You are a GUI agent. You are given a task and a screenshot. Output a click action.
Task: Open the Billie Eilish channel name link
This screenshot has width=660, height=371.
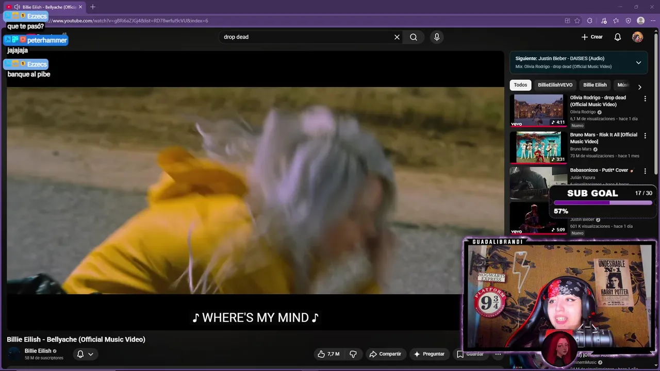[x=38, y=351]
